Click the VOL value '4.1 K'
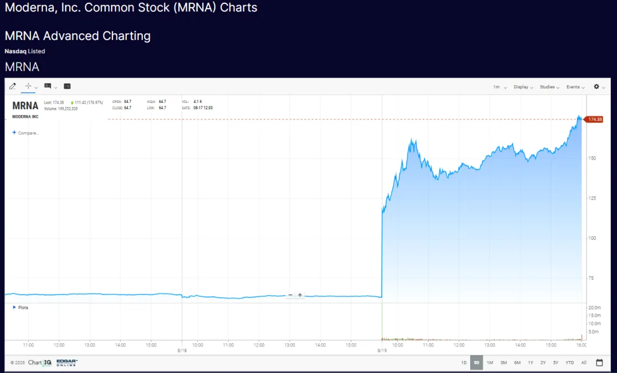This screenshot has height=373, width=617. [198, 102]
